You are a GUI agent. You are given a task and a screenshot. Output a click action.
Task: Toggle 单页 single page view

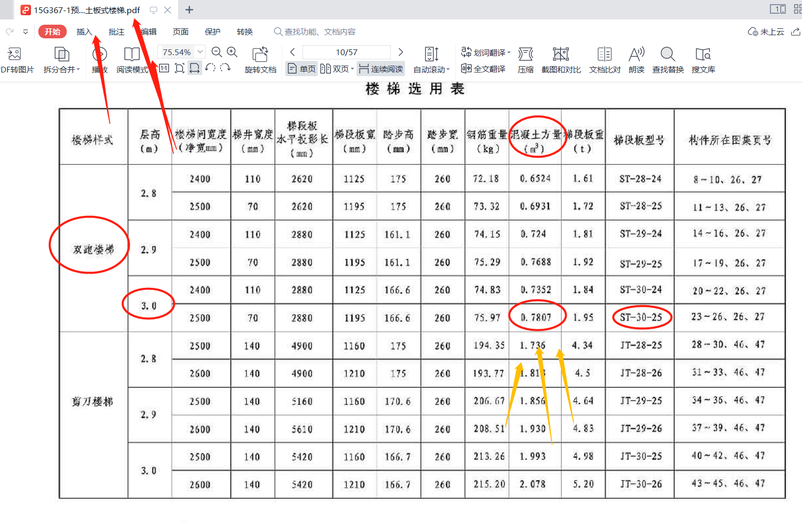tap(301, 69)
